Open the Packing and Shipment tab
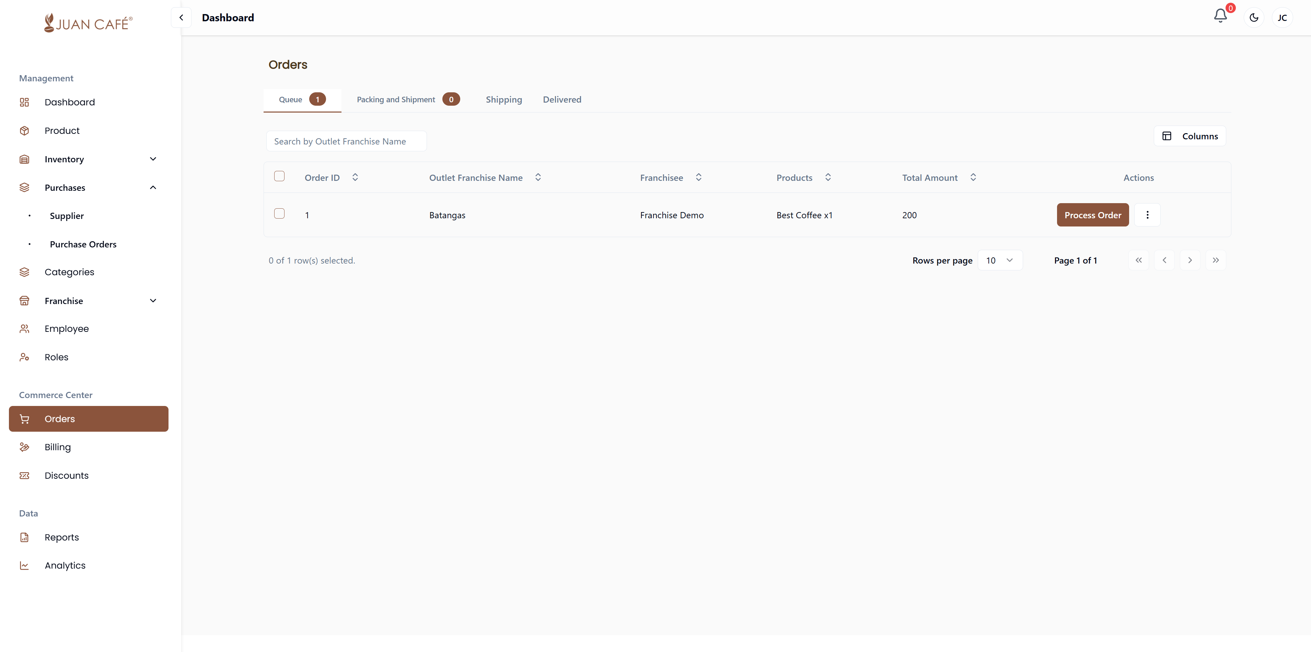Screen dimensions: 1311x652 pyautogui.click(x=396, y=99)
